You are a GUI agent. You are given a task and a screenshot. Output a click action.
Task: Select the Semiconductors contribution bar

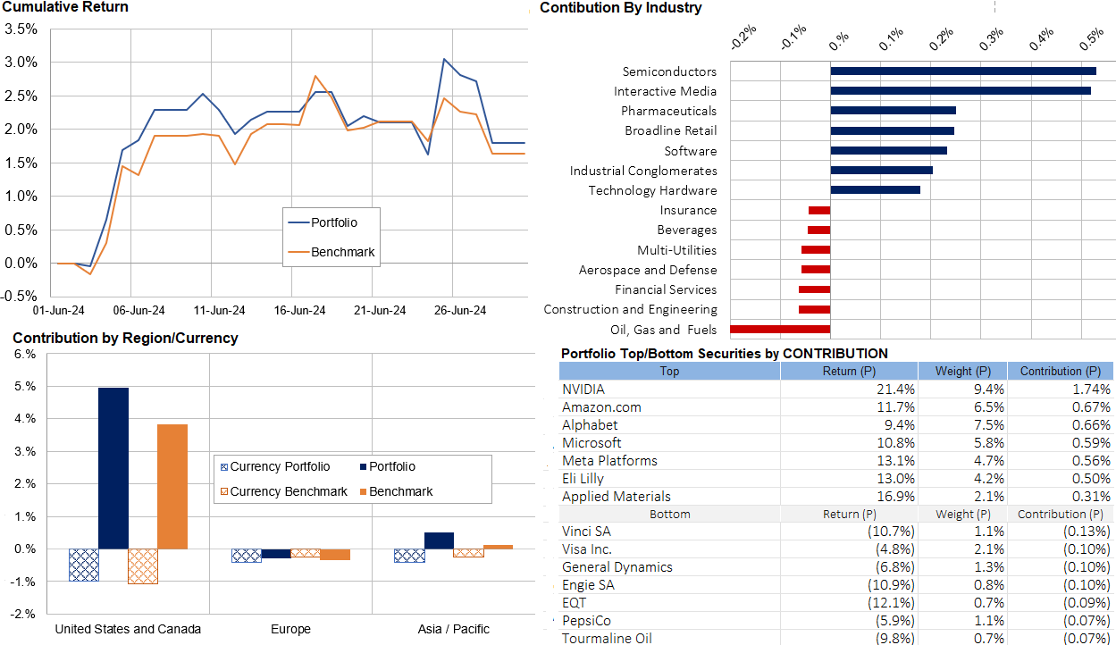pos(963,71)
